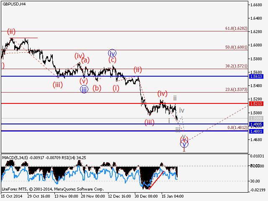Click the -0.02199 indicator scale value
This screenshot has width=268, height=201.
pyautogui.click(x=258, y=190)
